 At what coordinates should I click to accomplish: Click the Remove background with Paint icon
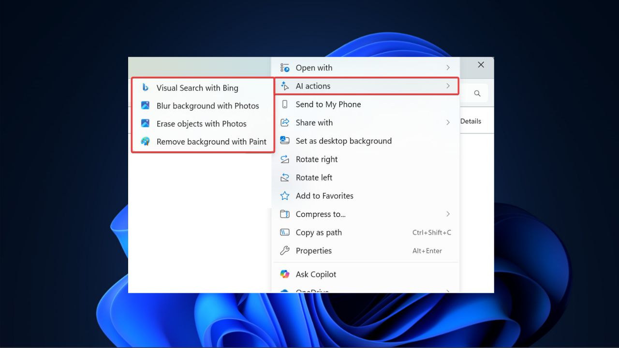[146, 142]
